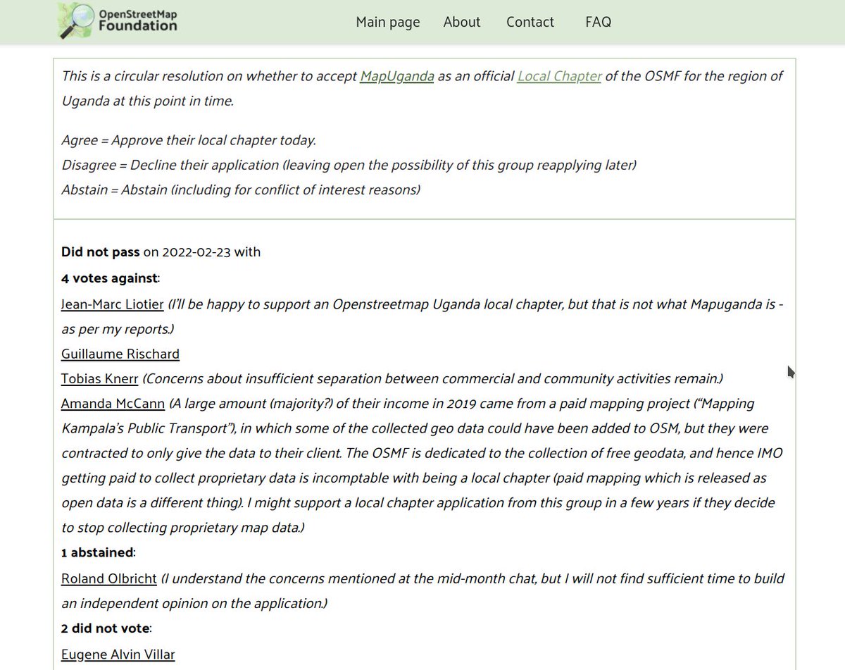Open the Contact page
This screenshot has height=670, width=845.
click(530, 22)
